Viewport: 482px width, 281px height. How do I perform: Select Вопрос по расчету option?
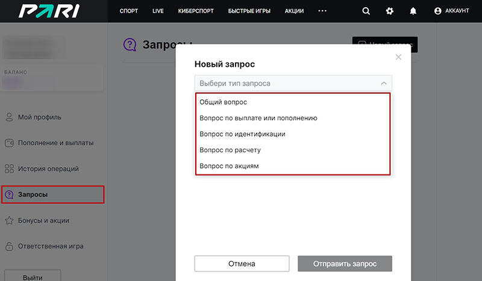click(293, 150)
